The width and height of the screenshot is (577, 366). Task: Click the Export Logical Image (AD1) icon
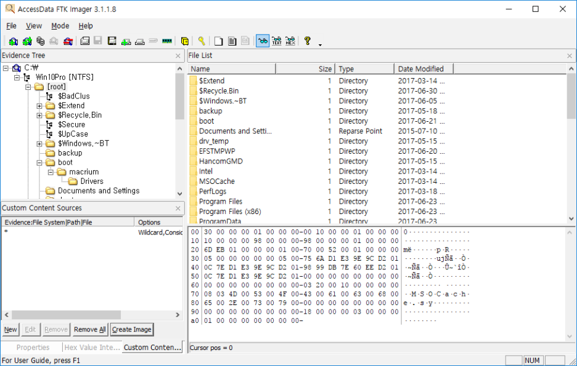[112, 41]
